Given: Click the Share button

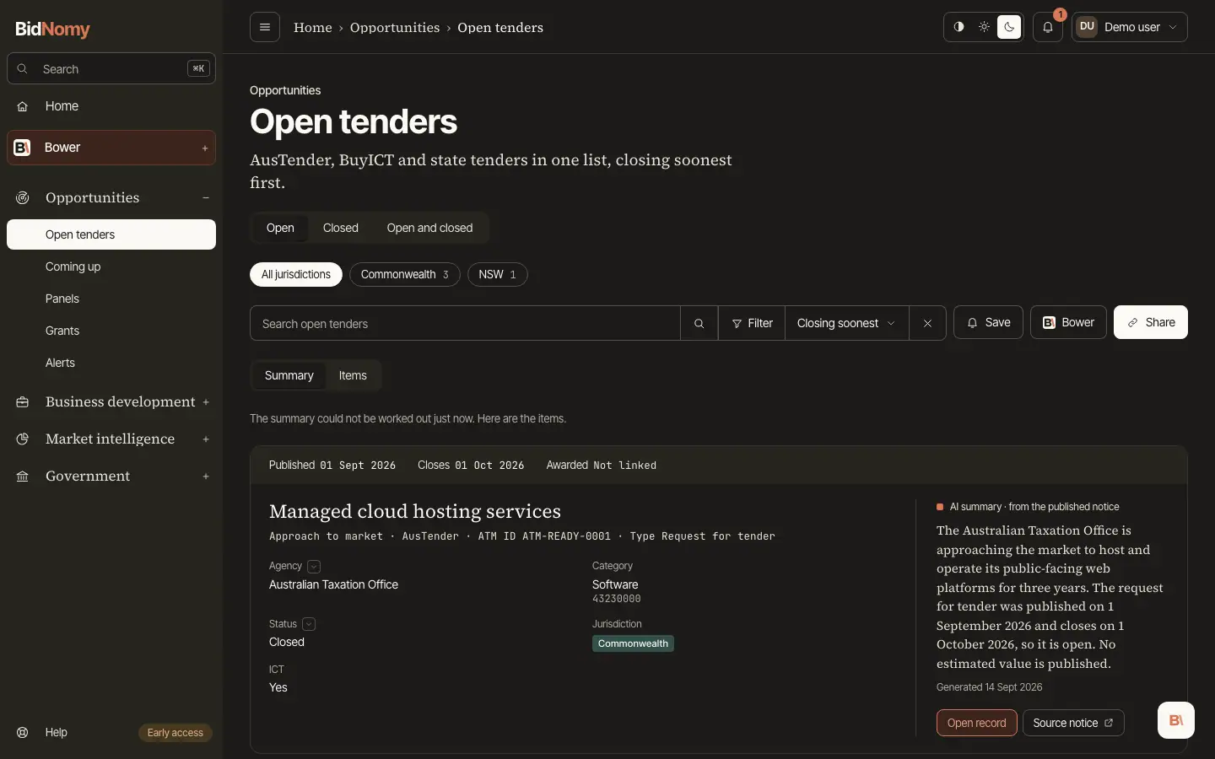Looking at the screenshot, I should click(1151, 322).
